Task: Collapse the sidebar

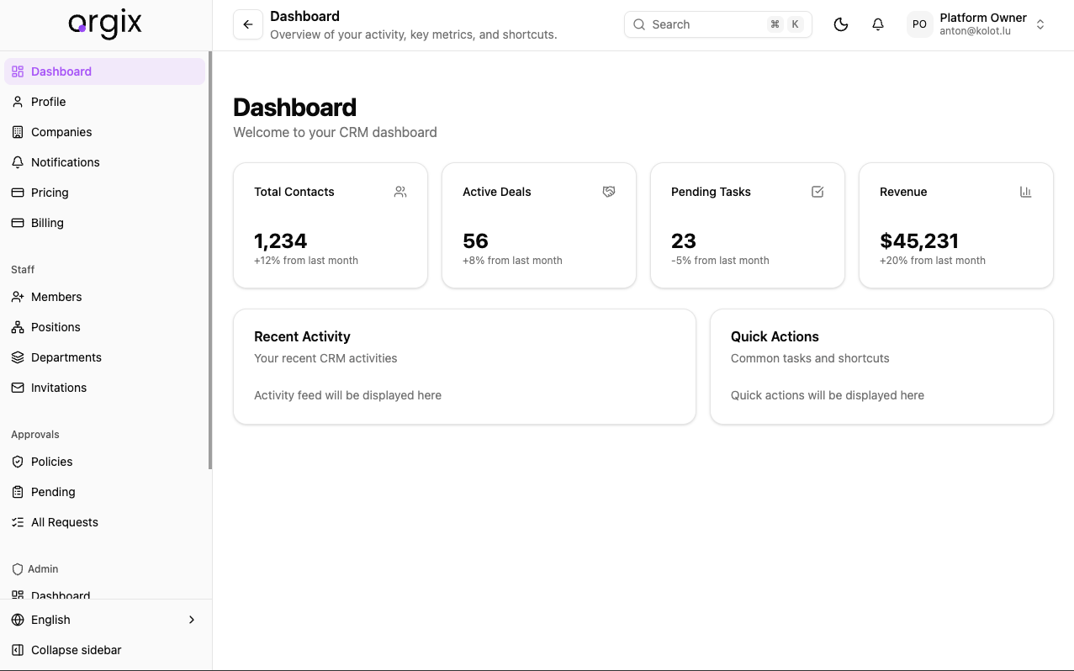Action: point(76,650)
